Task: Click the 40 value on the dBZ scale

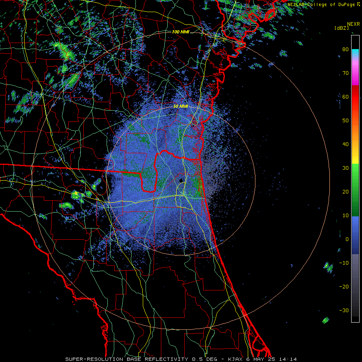Action: [x=346, y=144]
